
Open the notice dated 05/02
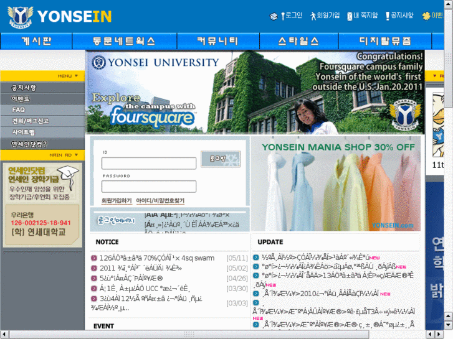click(x=141, y=268)
